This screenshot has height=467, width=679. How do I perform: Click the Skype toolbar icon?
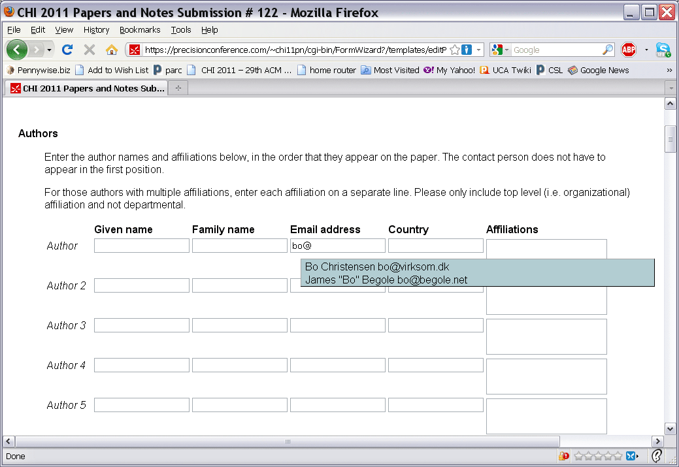pos(663,50)
